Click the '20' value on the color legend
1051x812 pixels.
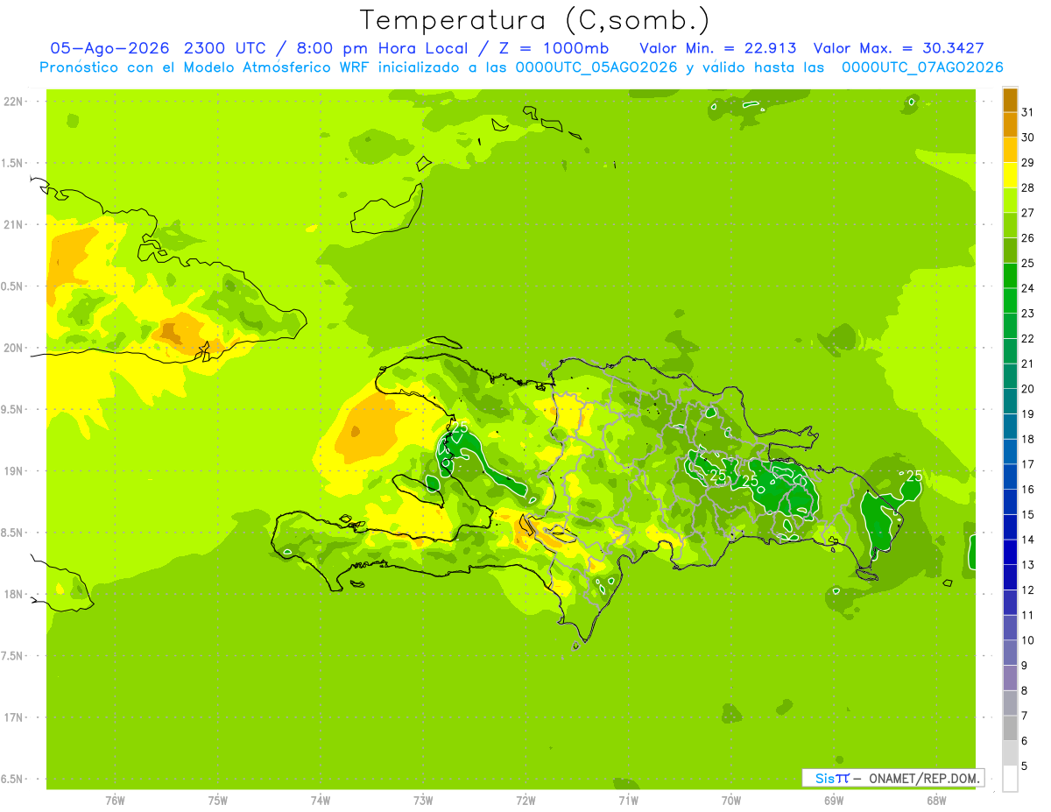[x=1028, y=389]
